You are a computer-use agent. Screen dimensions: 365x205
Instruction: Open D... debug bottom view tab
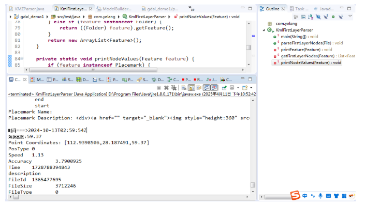tap(157, 80)
